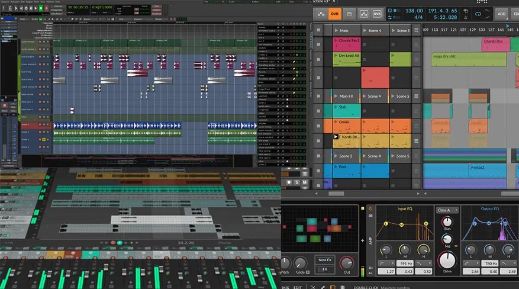519x289 pixels.
Task: Click the AMP remote controls grid icon
Action: pyautogui.click(x=370, y=268)
